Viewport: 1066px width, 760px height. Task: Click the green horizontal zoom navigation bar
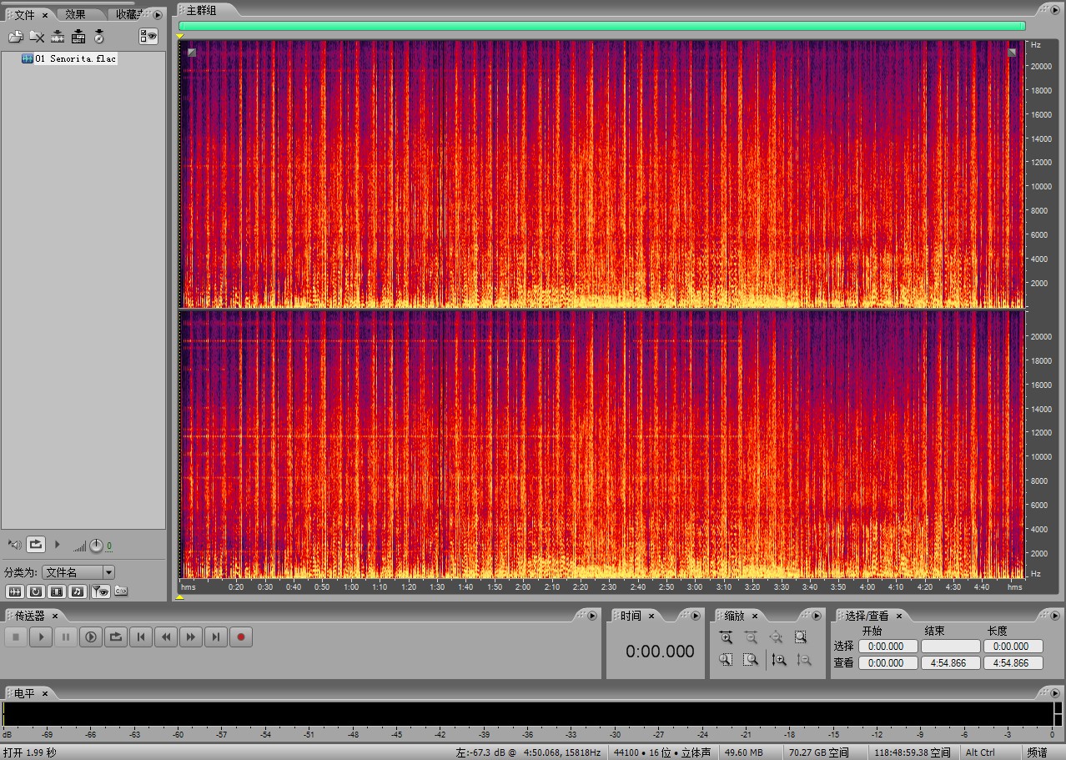(x=601, y=26)
